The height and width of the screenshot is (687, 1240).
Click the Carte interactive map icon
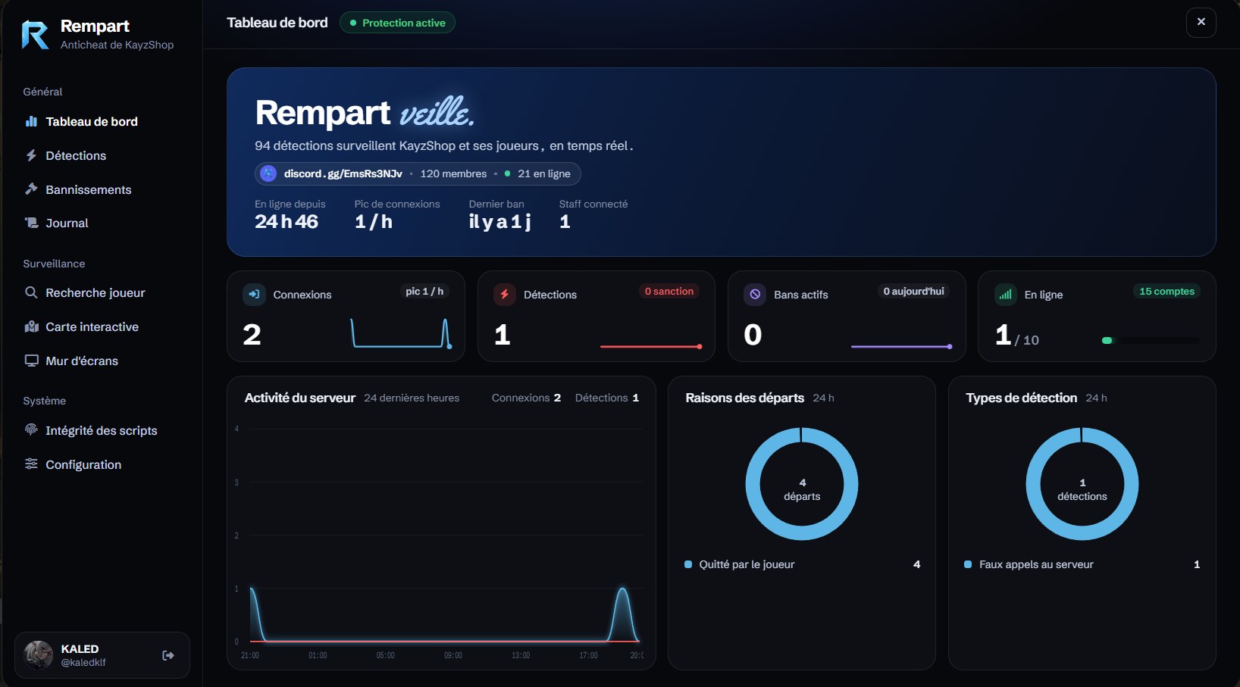31,326
